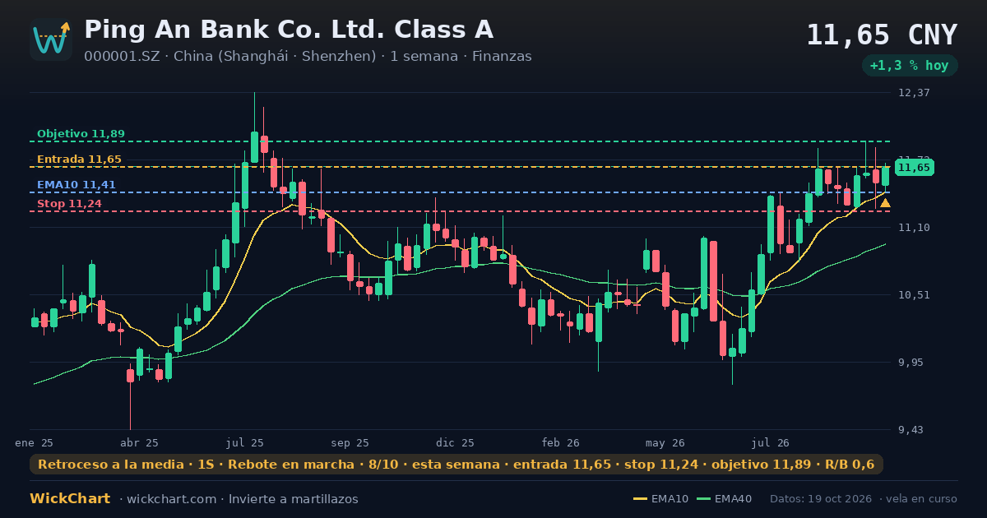The image size is (987, 518).
Task: Click the 11,10 price axis label
Action: coord(914,228)
